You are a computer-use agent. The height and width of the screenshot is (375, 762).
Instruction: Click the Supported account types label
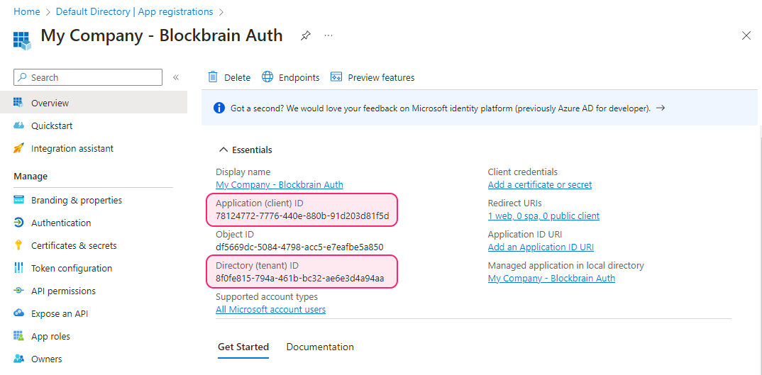click(267, 297)
